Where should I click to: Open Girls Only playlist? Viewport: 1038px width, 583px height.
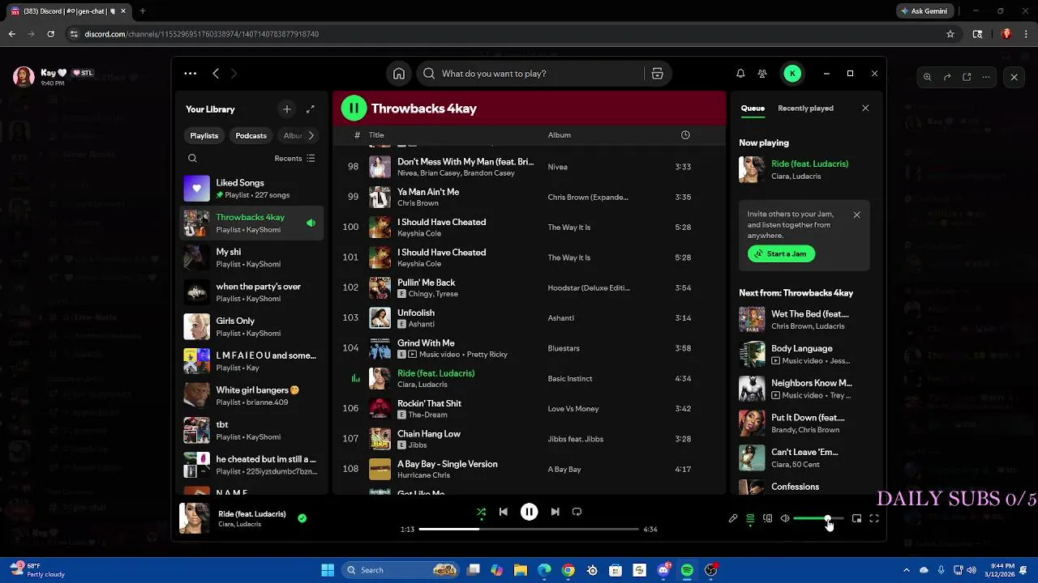pyautogui.click(x=251, y=327)
